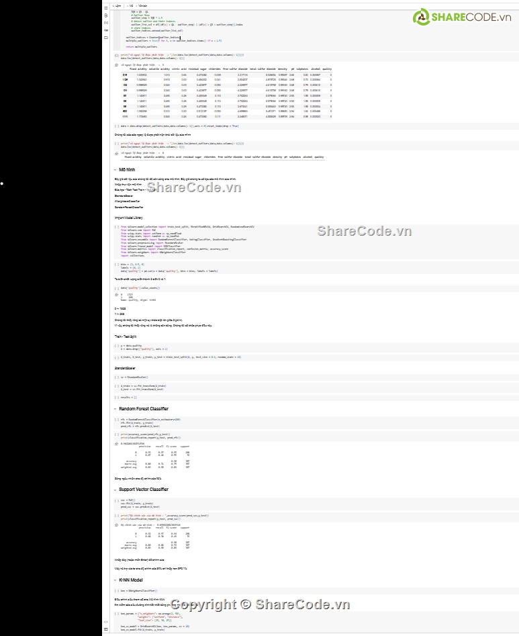Screen dimensions: 519x636
Task: Collapse the Support Vector Classifier section
Action: [114, 490]
